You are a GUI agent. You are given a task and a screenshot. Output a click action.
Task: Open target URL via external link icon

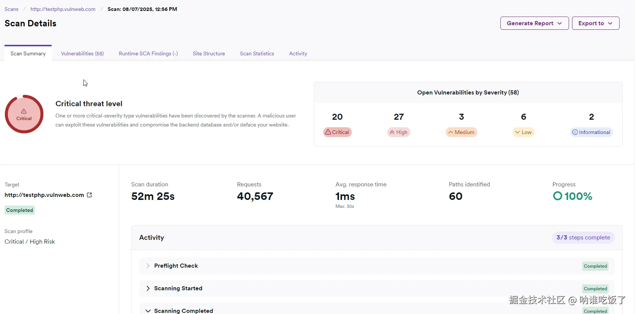coord(89,195)
